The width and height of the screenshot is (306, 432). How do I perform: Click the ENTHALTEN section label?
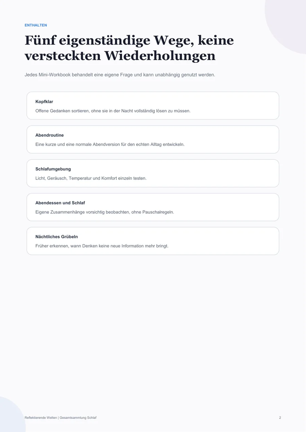click(x=36, y=25)
